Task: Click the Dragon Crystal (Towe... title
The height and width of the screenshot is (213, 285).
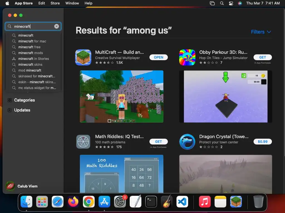Action: coord(224,136)
